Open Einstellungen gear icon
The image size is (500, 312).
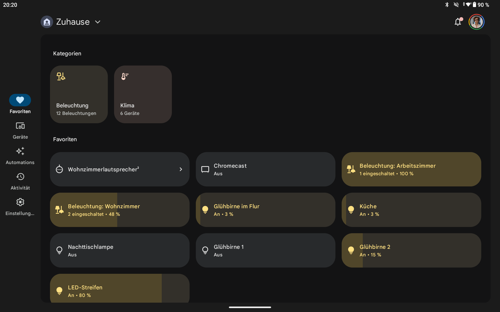(20, 202)
